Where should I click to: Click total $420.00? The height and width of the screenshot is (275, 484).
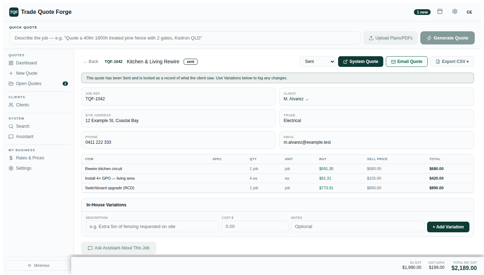436,178
